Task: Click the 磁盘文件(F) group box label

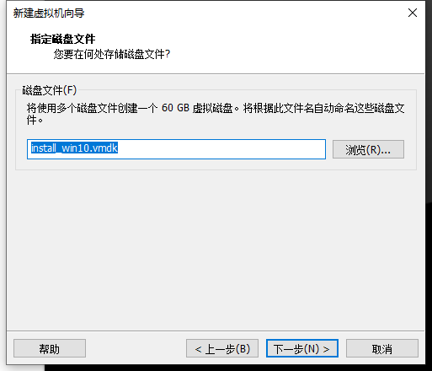Action: point(50,90)
